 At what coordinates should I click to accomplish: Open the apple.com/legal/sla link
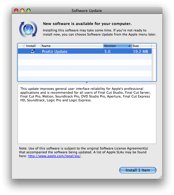coord(54,156)
